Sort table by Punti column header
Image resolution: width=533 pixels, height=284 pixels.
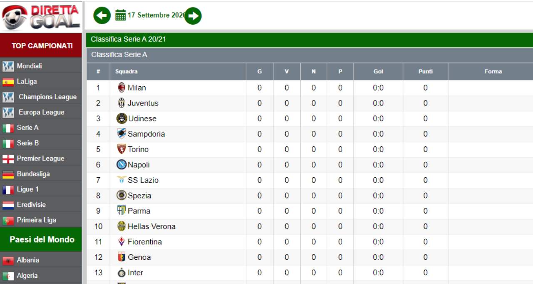426,72
